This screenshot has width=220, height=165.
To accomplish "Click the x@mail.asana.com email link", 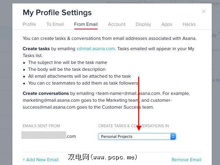I will point(96,49).
